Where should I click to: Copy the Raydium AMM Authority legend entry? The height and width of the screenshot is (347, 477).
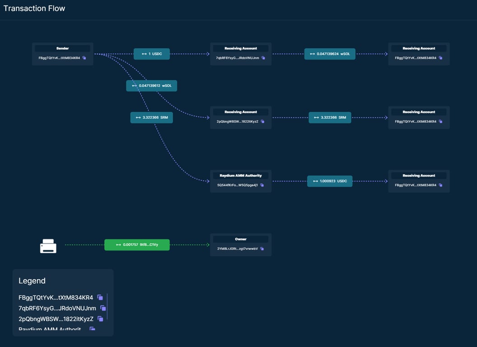92,329
